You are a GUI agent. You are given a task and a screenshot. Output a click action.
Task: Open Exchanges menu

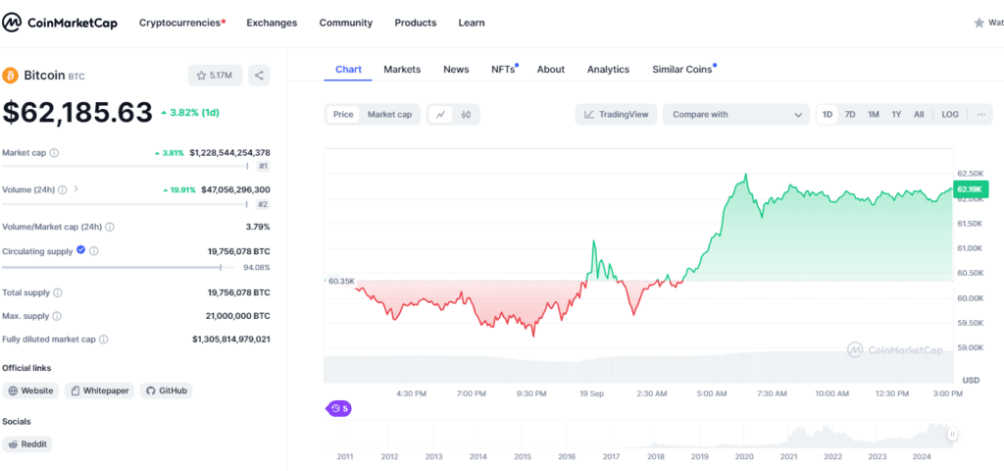click(x=272, y=24)
